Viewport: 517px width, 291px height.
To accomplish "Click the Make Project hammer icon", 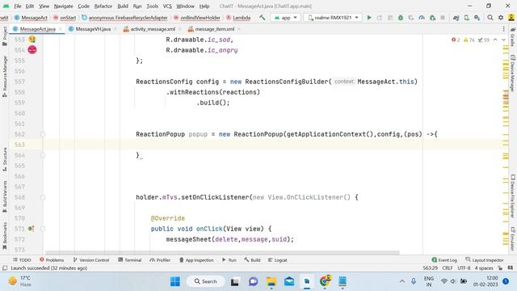I will coord(262,18).
